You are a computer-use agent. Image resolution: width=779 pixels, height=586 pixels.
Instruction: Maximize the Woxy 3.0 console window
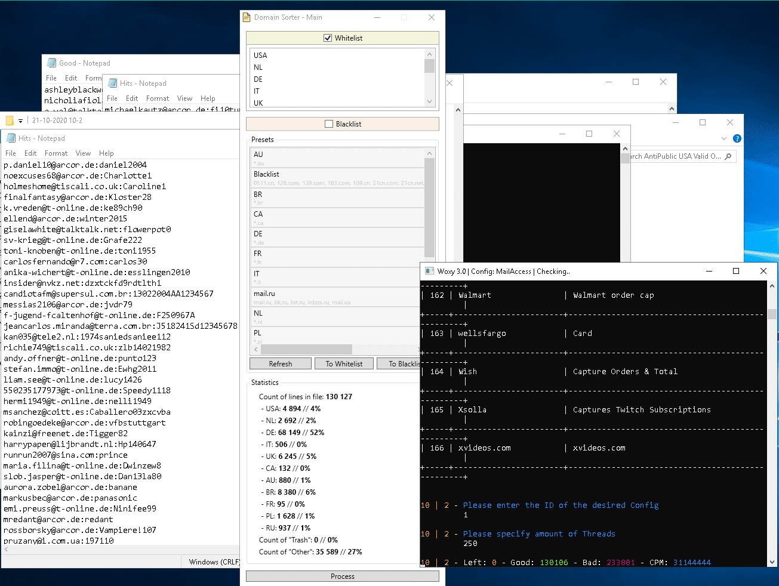point(736,271)
